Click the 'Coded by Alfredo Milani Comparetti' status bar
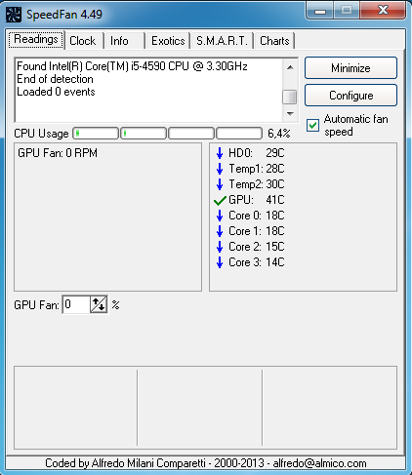This screenshot has width=412, height=475. click(206, 463)
